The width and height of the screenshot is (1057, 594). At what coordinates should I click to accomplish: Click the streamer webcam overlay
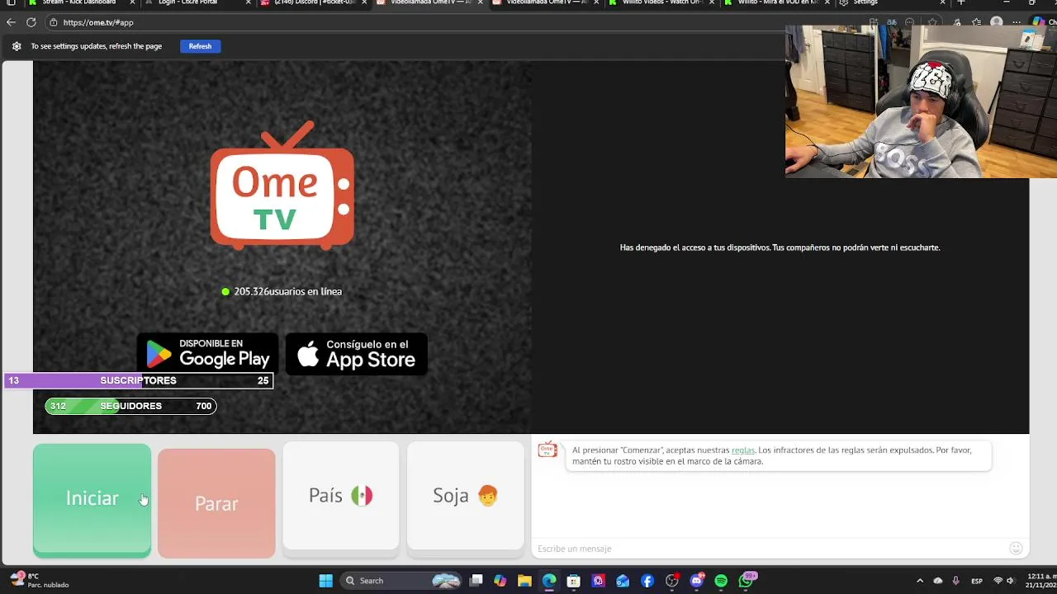pyautogui.click(x=921, y=101)
